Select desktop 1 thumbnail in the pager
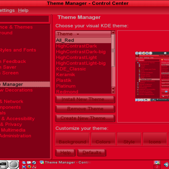Viewport: 169px width, 169px height. (157, 163)
